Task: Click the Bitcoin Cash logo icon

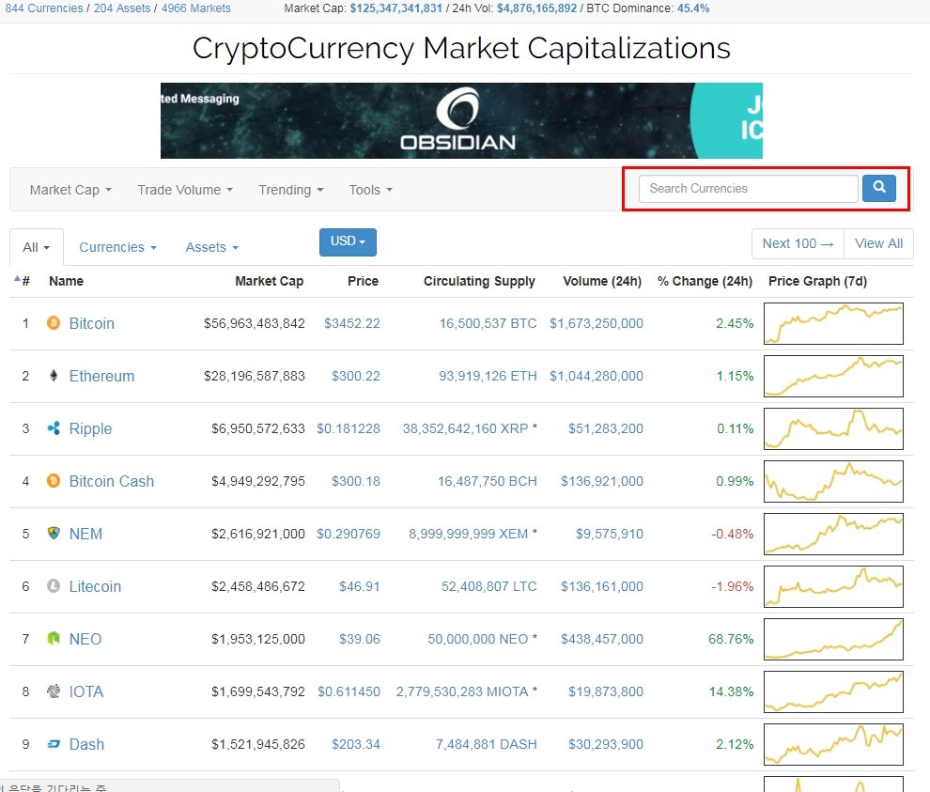Action: [x=54, y=480]
